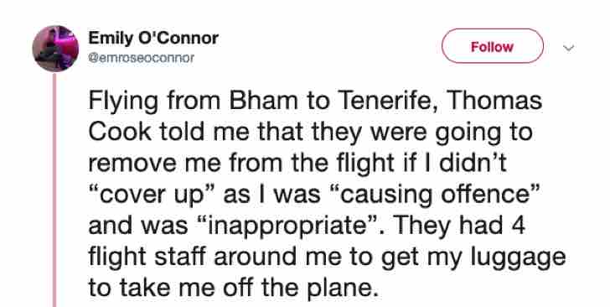Click the word "luggage" in the tweet
The width and height of the screenshot is (610, 307).
517,258
